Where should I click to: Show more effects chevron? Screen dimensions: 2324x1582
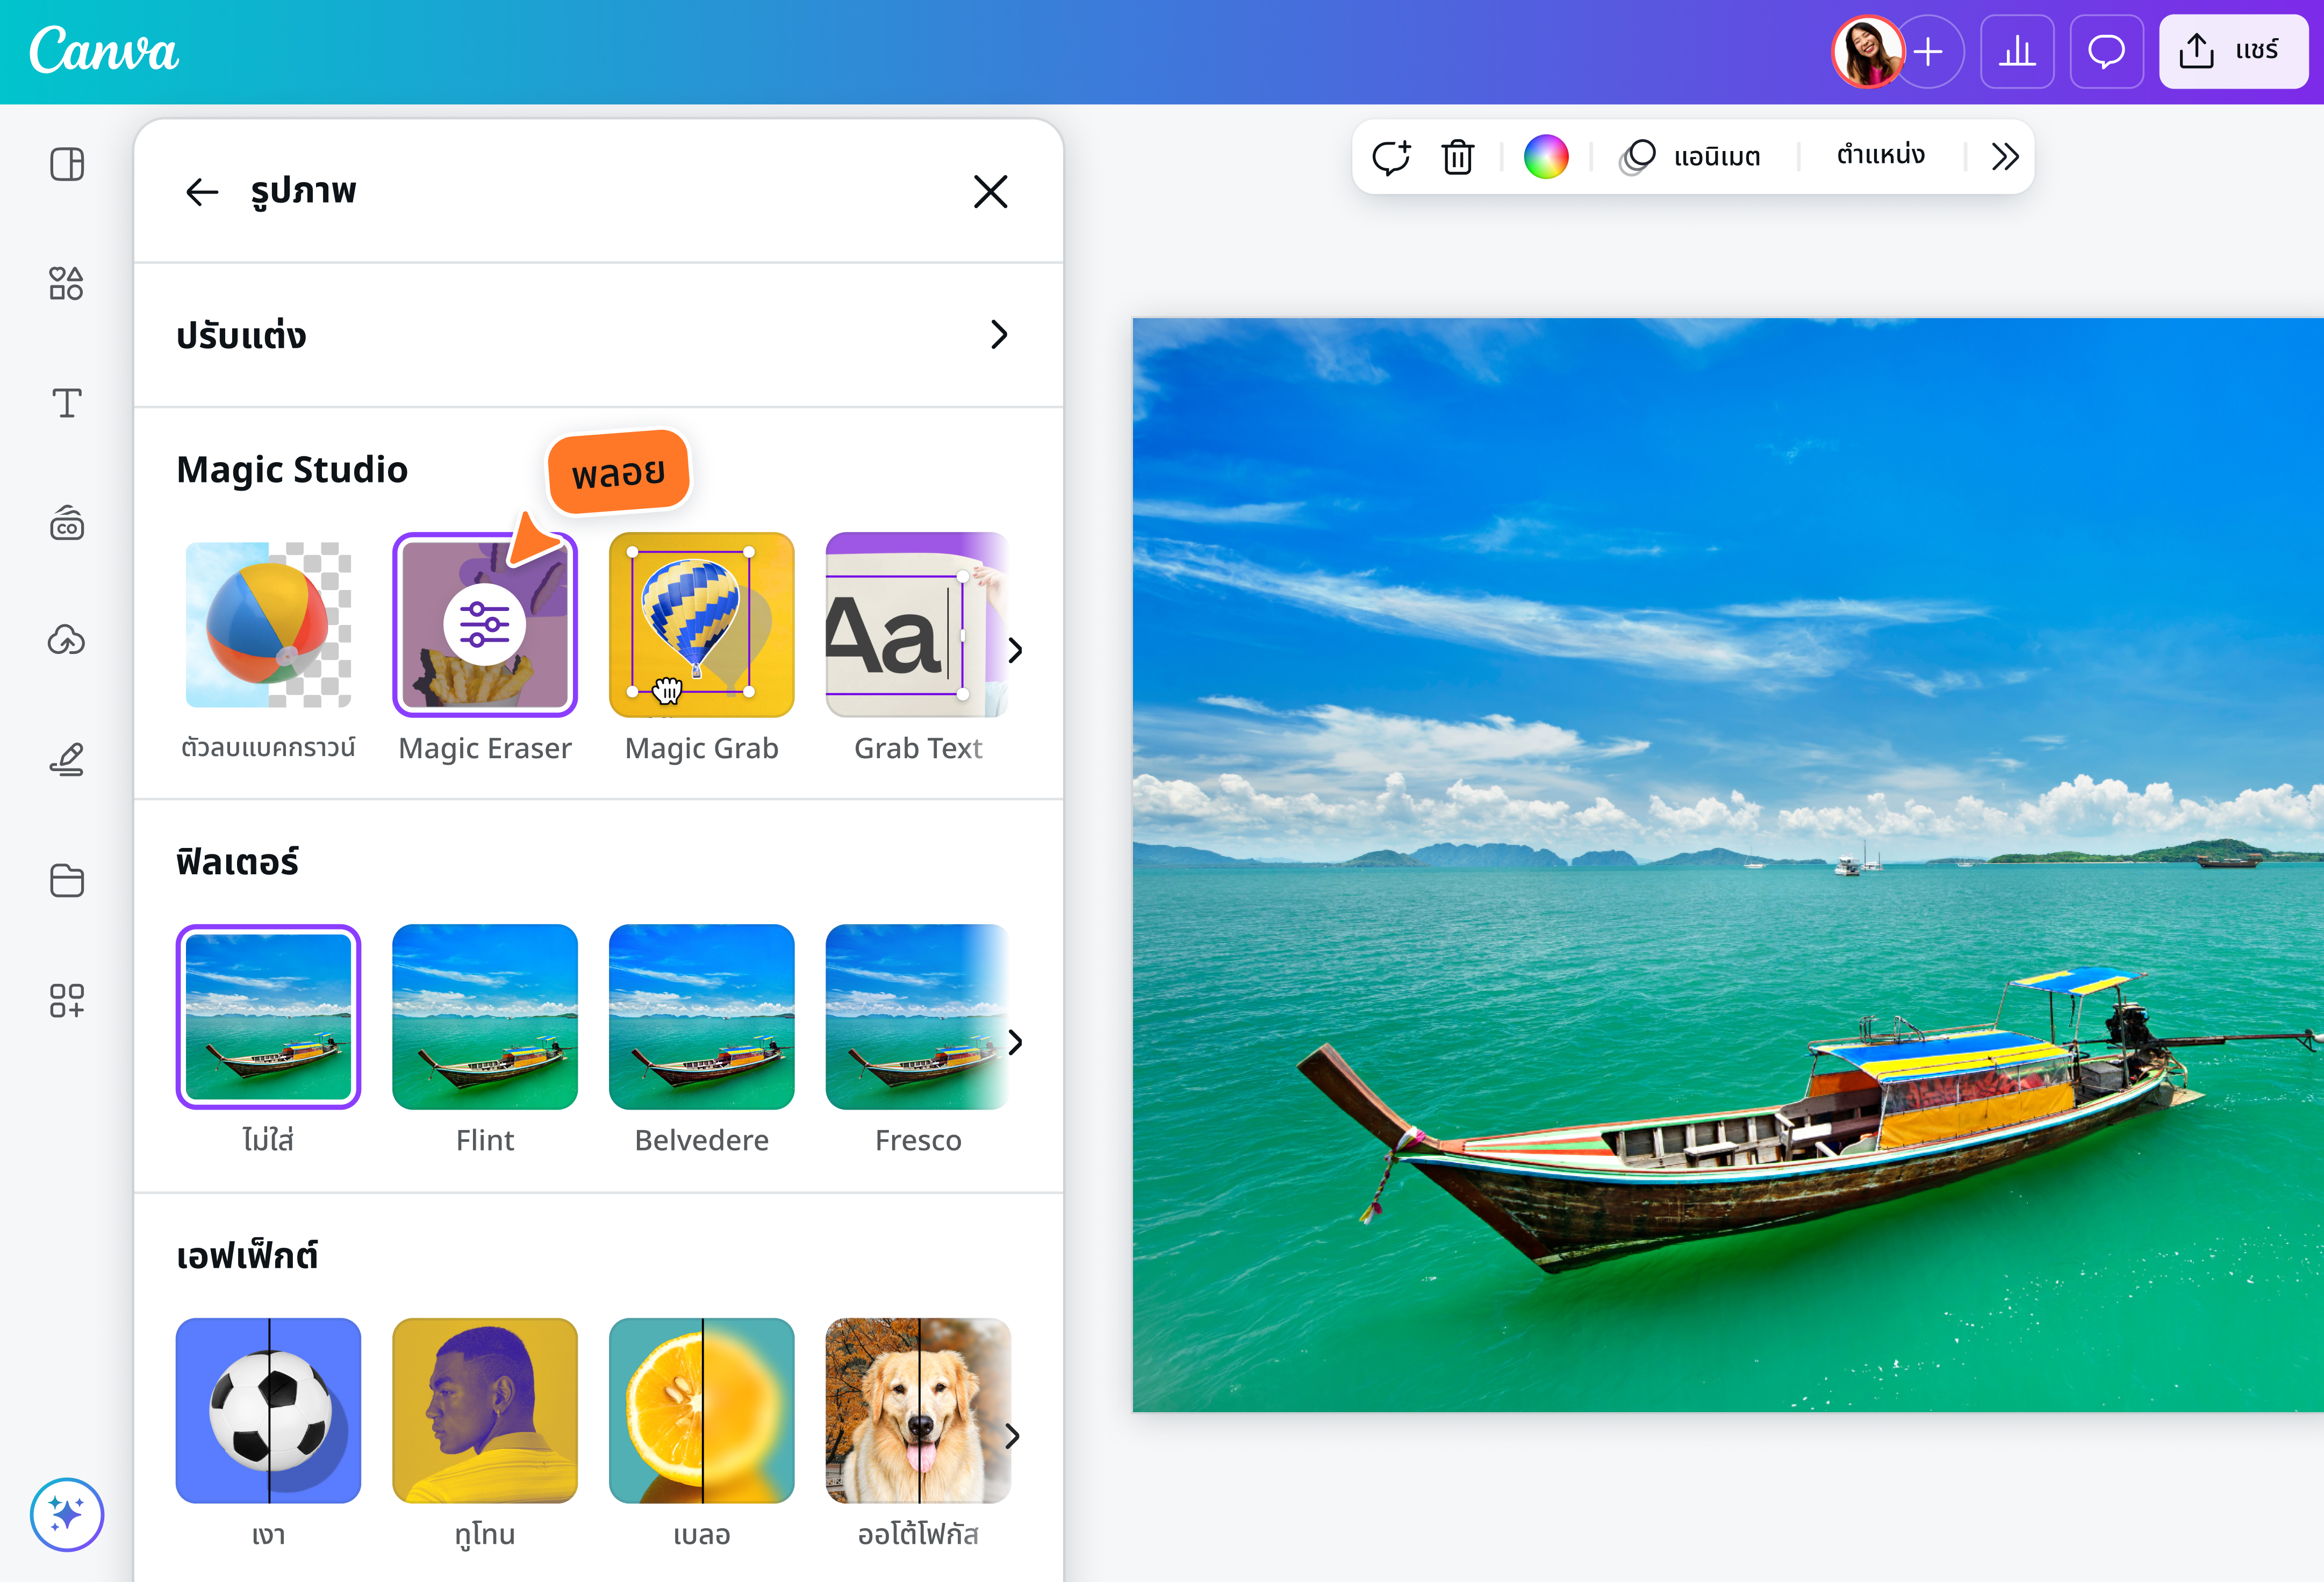click(1012, 1436)
